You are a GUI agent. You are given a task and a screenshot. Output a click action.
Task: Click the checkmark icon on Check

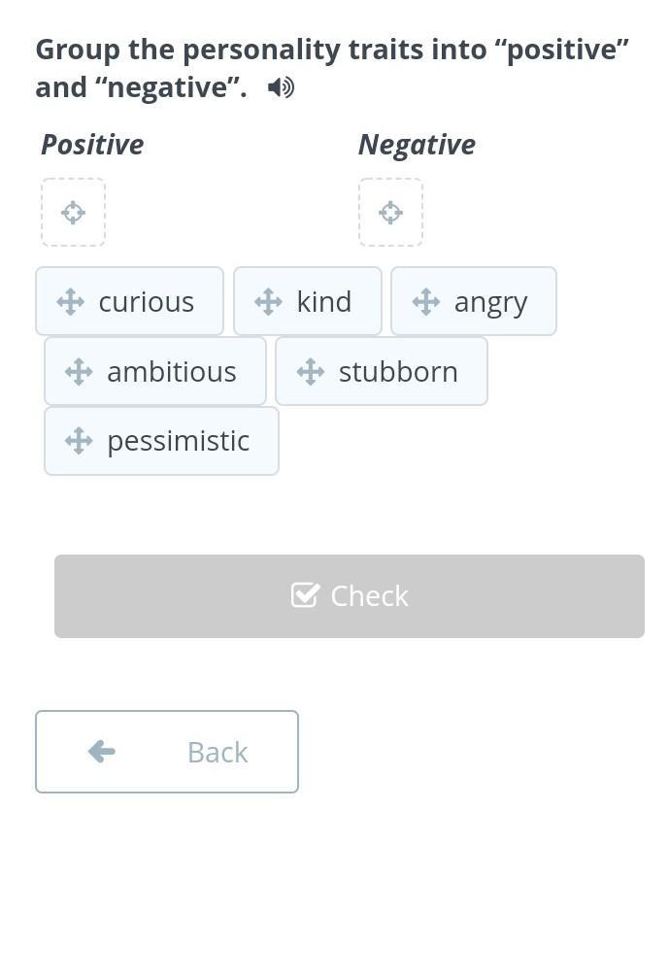point(305,595)
